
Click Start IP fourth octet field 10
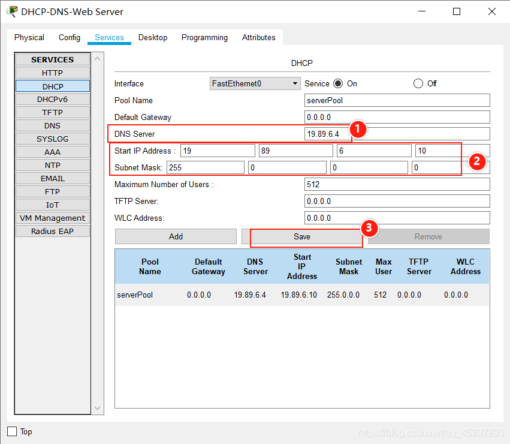pos(452,151)
